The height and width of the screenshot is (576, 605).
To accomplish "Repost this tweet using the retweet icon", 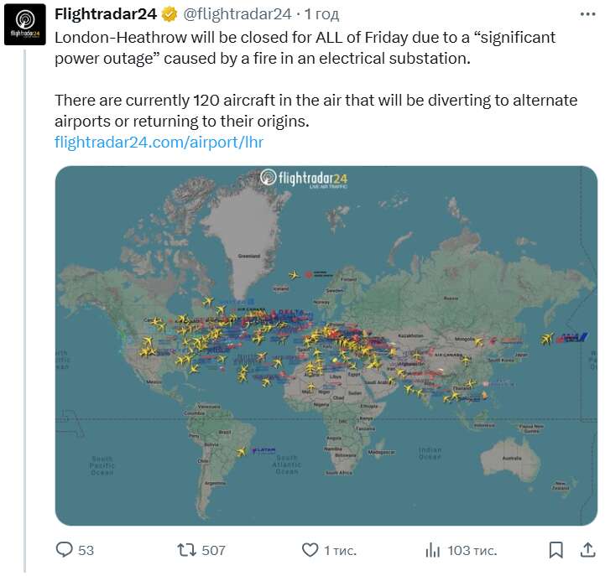I will pyautogui.click(x=186, y=550).
